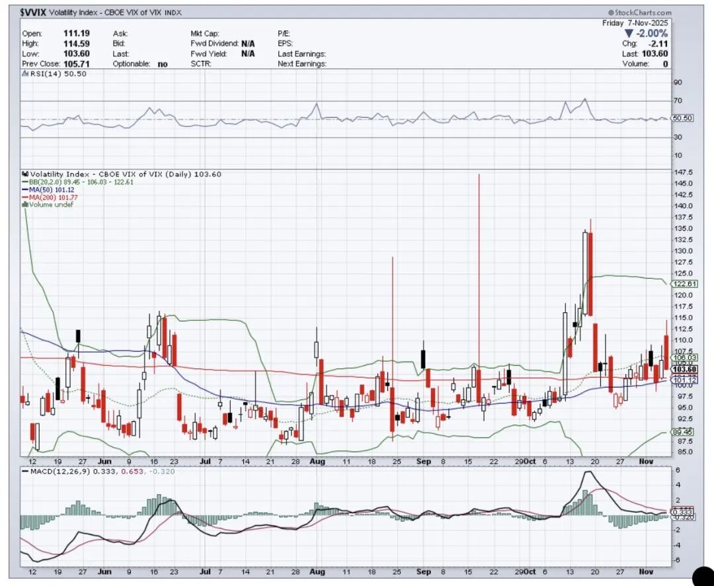714x586 pixels.
Task: Click the Optionable value 'no'
Action: point(163,64)
